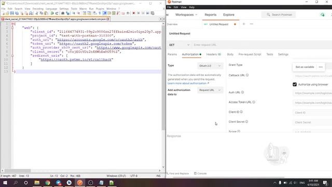Click Notepad++ horizontal scrollbar thumb

(18, 170)
